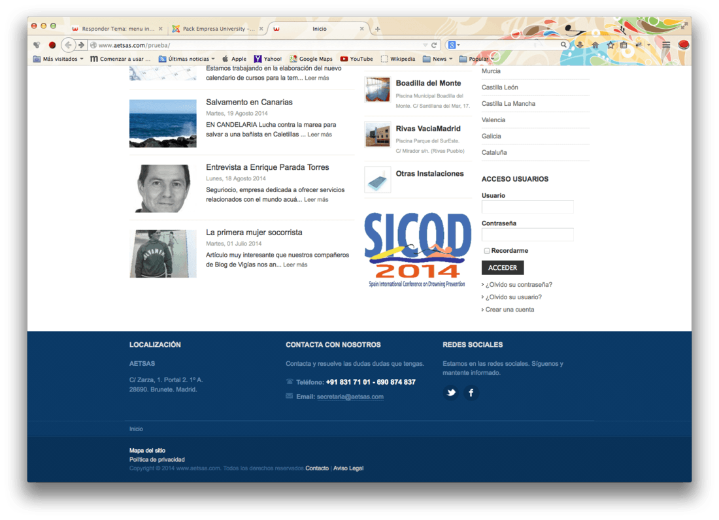
Task: Reload the page with the refresh icon
Action: [434, 45]
